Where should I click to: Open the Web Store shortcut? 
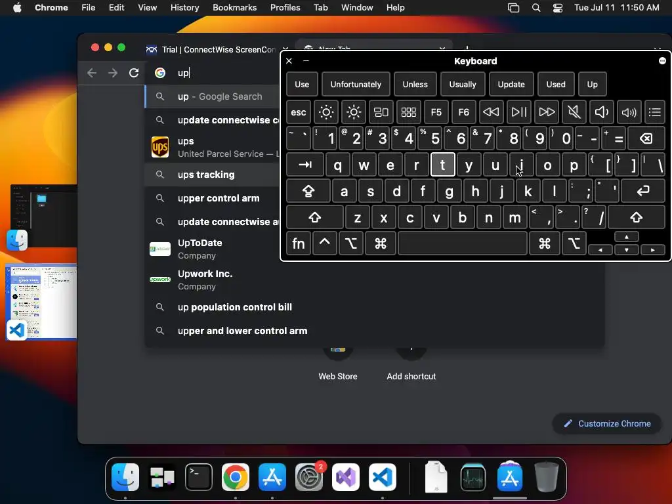point(338,364)
